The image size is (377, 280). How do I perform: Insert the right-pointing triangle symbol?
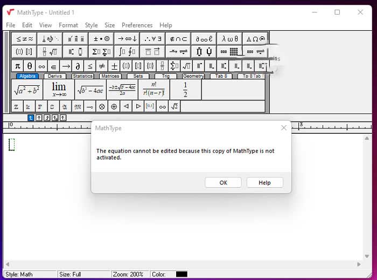coord(138,106)
